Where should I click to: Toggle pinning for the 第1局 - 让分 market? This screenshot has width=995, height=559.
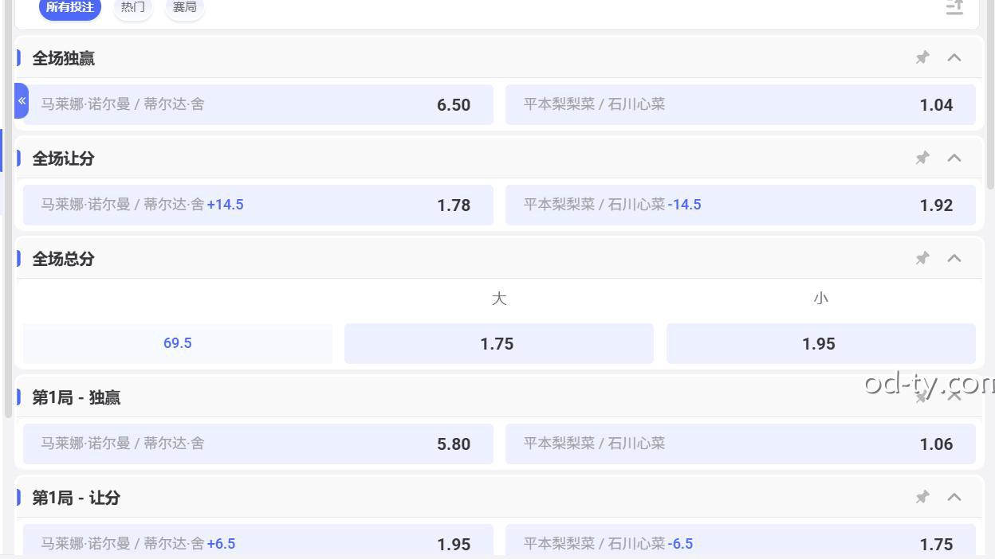click(922, 497)
